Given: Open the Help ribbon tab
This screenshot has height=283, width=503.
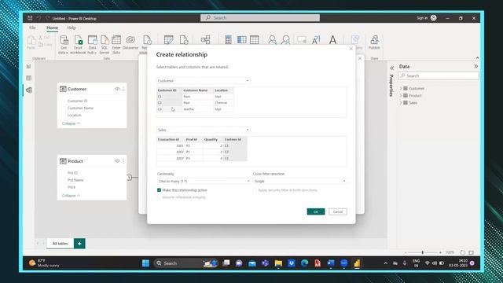Looking at the screenshot, I should pos(72,28).
